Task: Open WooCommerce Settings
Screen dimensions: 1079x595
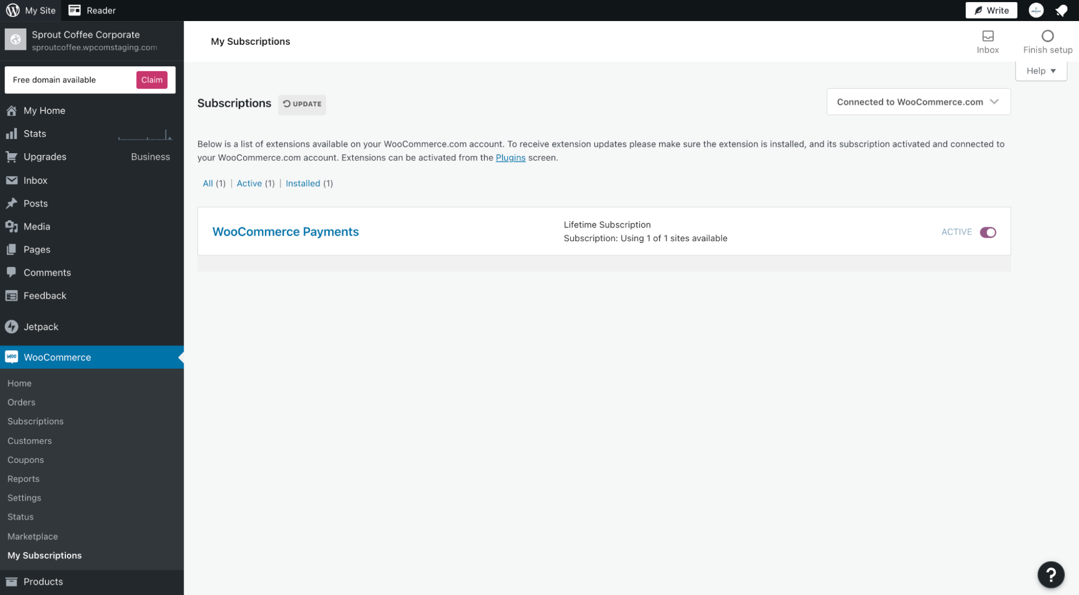Action: pyautogui.click(x=24, y=498)
